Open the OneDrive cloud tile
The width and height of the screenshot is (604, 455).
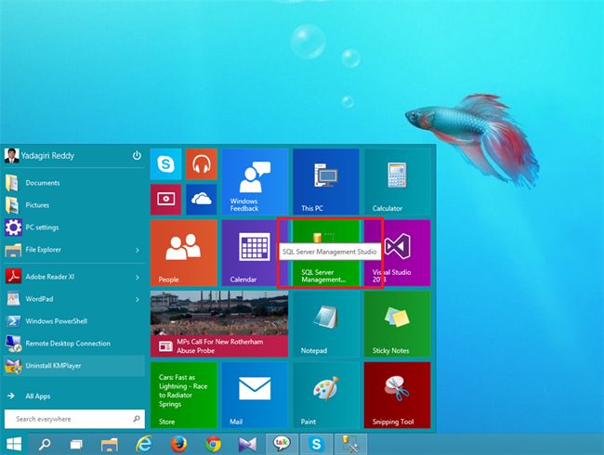[x=202, y=200]
